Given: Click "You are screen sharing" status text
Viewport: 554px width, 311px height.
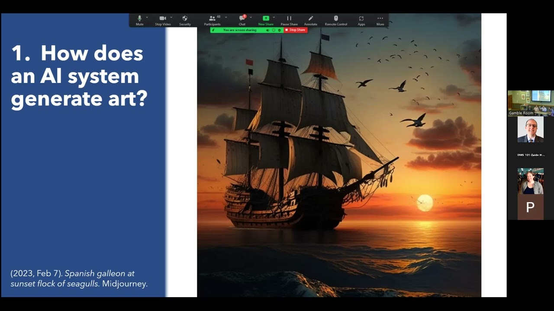Looking at the screenshot, I should [x=240, y=30].
